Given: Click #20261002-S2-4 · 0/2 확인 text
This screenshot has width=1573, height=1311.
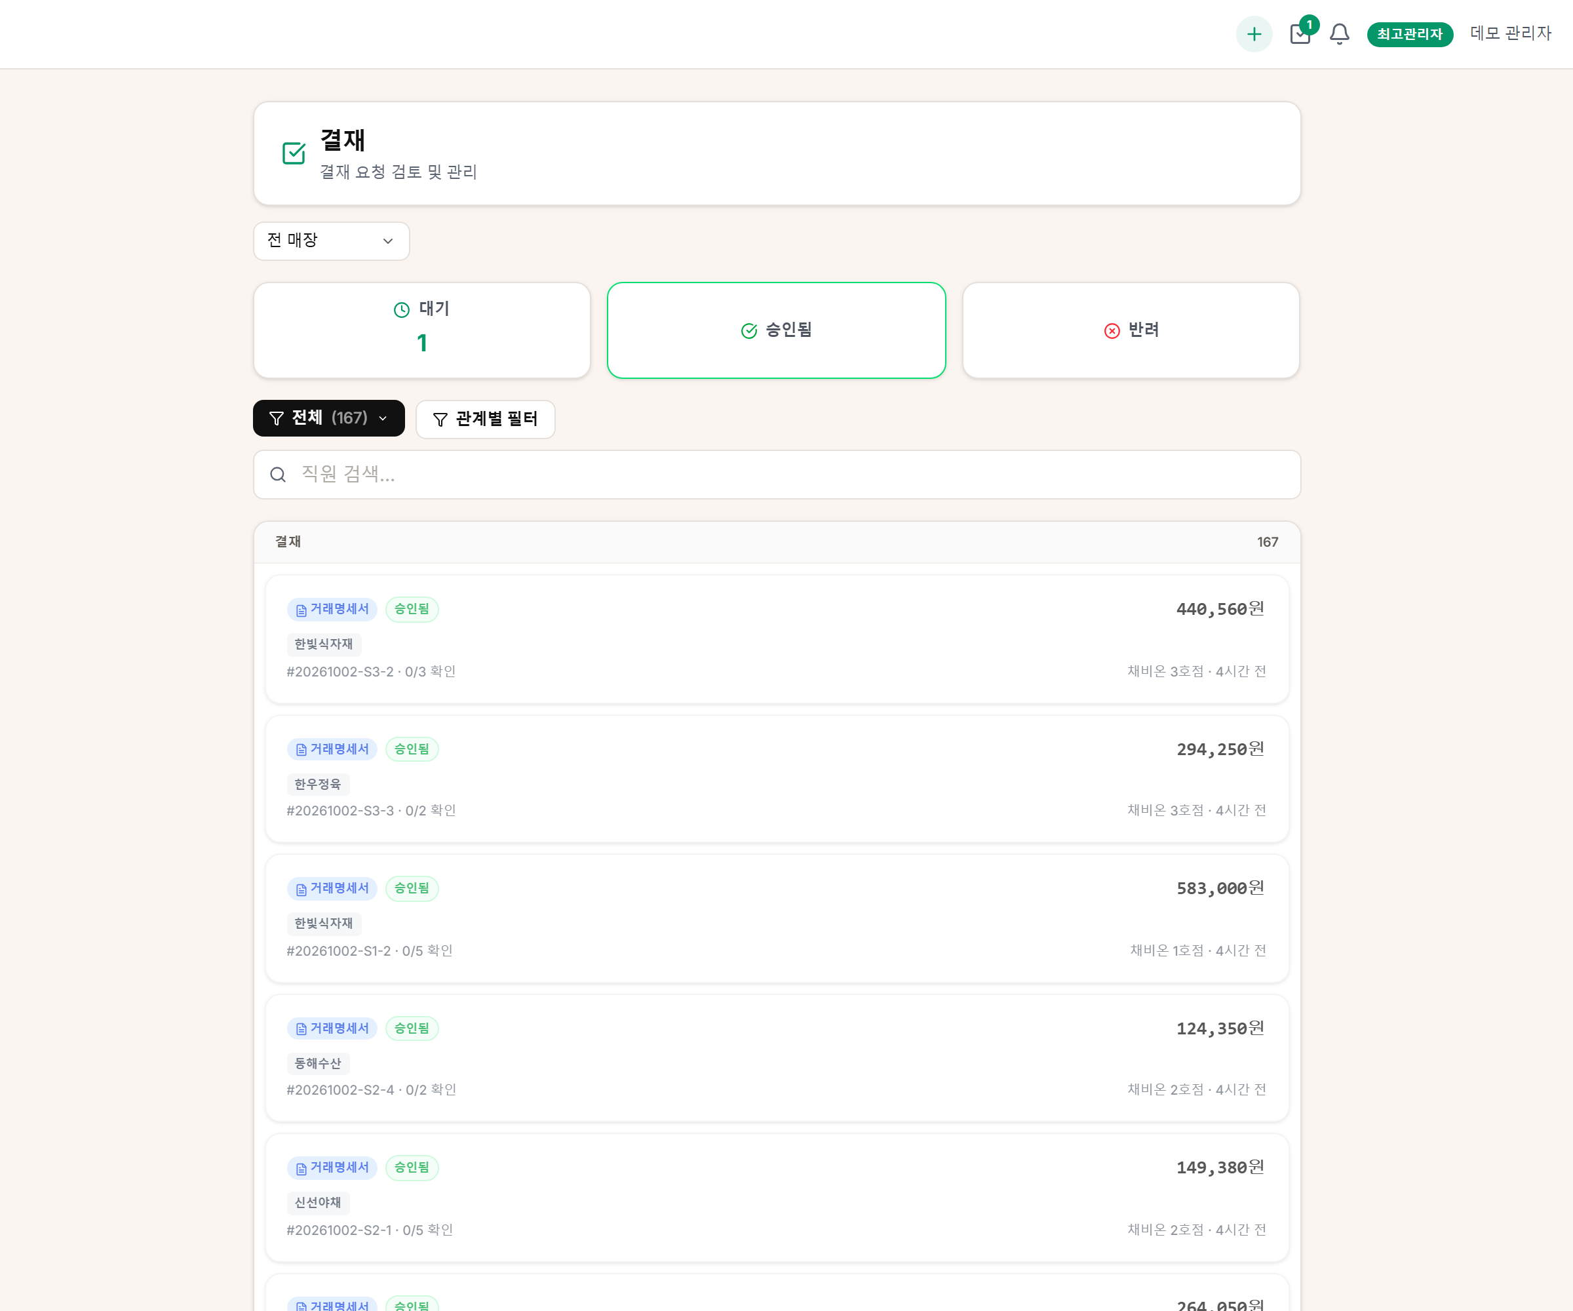Looking at the screenshot, I should pos(372,1090).
